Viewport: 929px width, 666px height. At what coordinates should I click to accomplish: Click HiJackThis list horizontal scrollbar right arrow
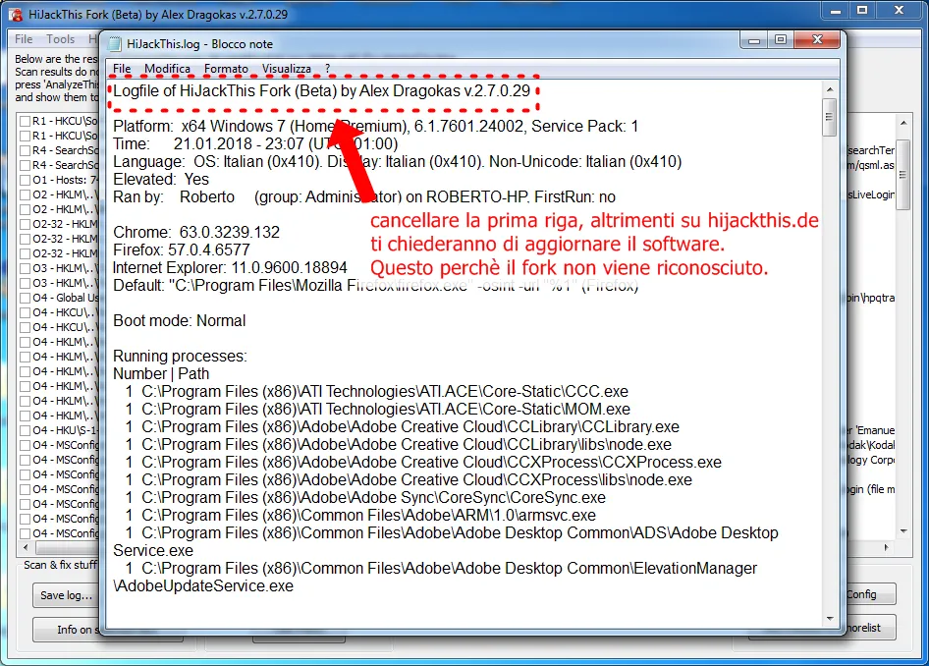pyautogui.click(x=887, y=547)
